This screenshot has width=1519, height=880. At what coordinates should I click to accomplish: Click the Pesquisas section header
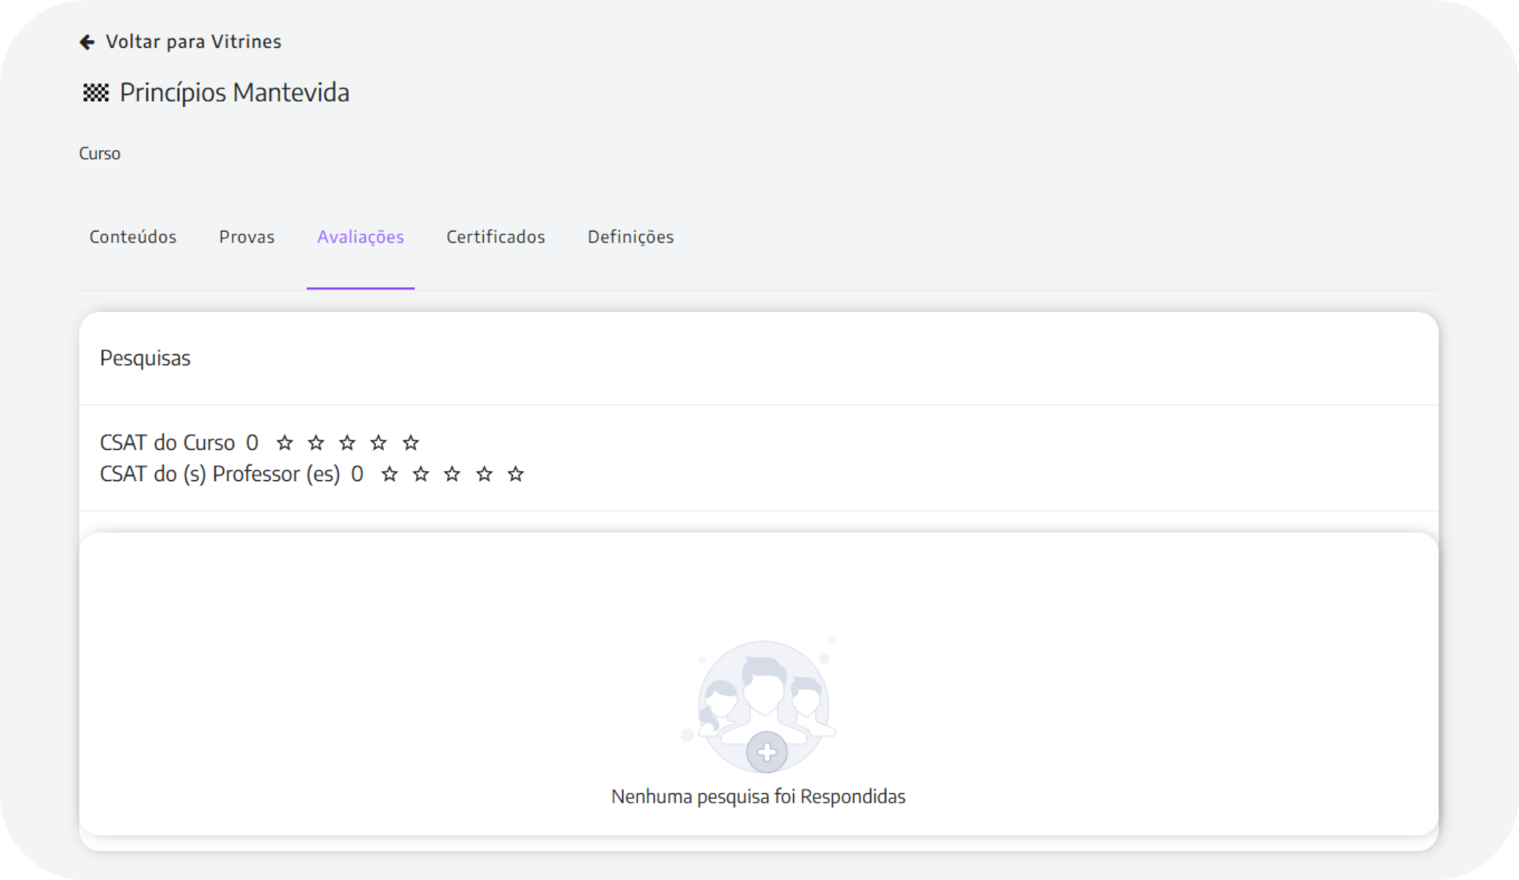point(146,358)
